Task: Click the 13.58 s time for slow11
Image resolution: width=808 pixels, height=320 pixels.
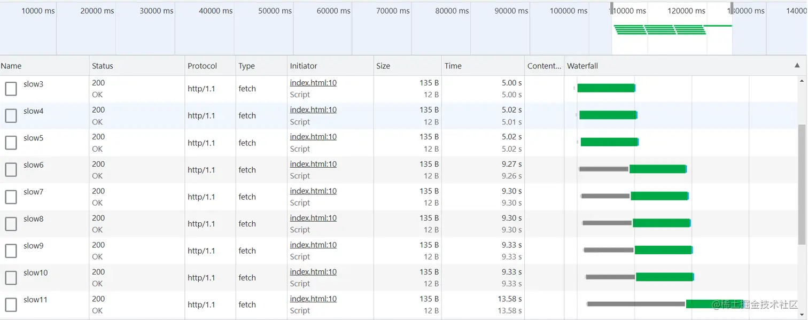Action: coord(509,299)
